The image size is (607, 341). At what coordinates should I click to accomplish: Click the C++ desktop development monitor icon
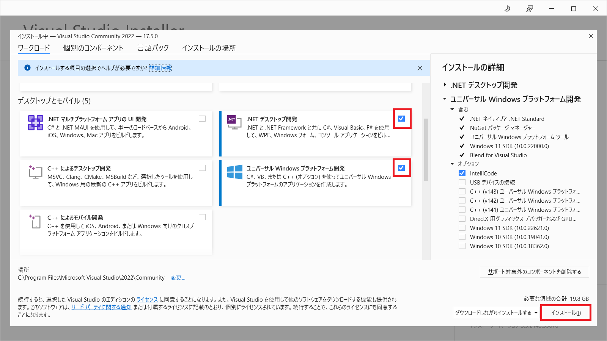coord(35,172)
